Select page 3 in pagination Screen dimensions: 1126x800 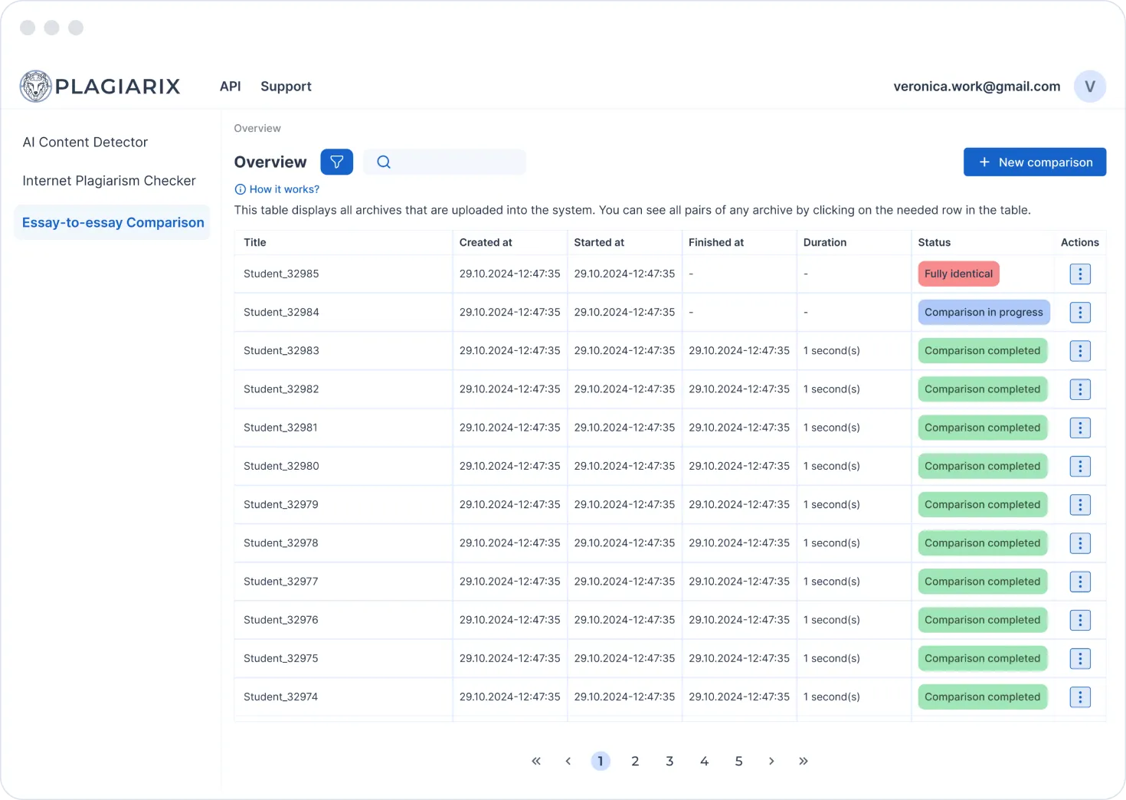[x=669, y=761]
